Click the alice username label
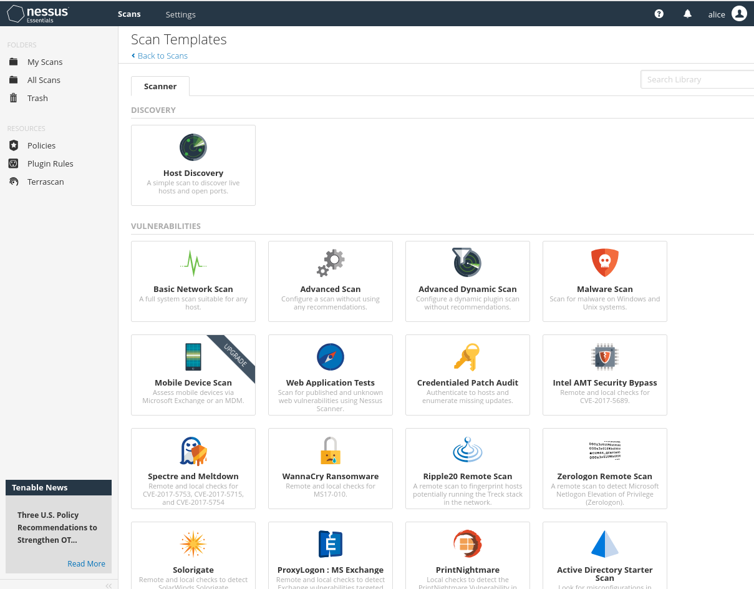754x589 pixels. point(717,14)
